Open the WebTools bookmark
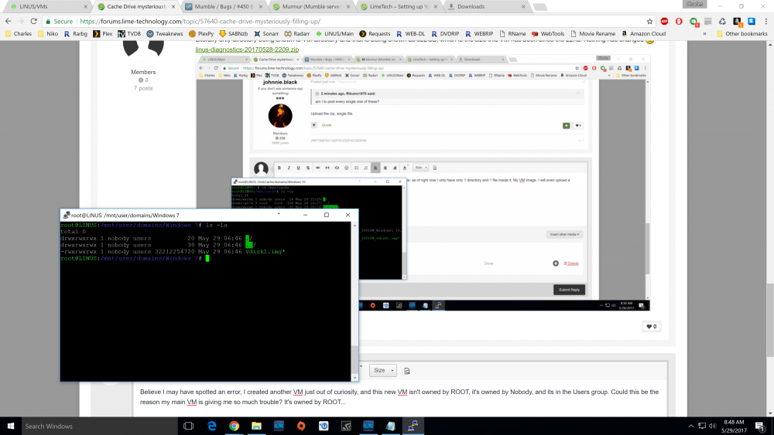The image size is (774, 435). [x=548, y=34]
